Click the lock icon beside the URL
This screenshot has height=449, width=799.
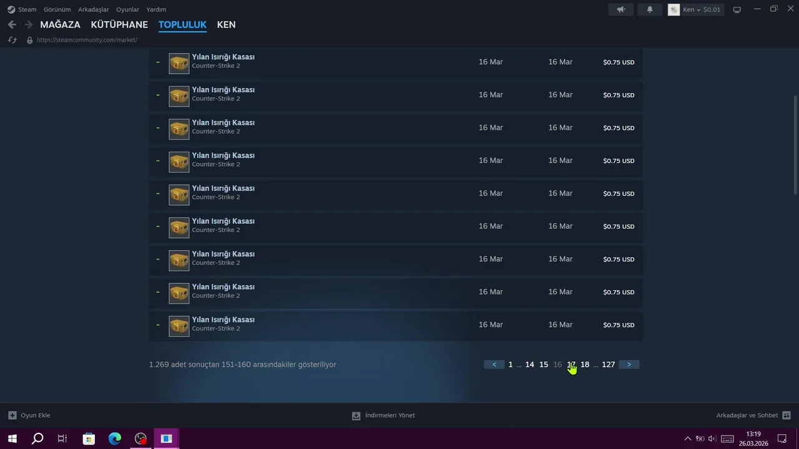tap(29, 40)
